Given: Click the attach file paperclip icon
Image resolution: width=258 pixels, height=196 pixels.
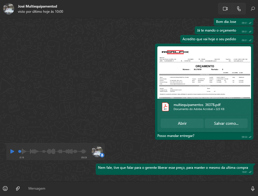Looking at the screenshot, I should [18, 188].
